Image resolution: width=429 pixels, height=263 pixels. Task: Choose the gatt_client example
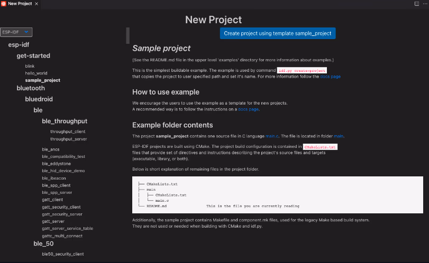(x=52, y=200)
